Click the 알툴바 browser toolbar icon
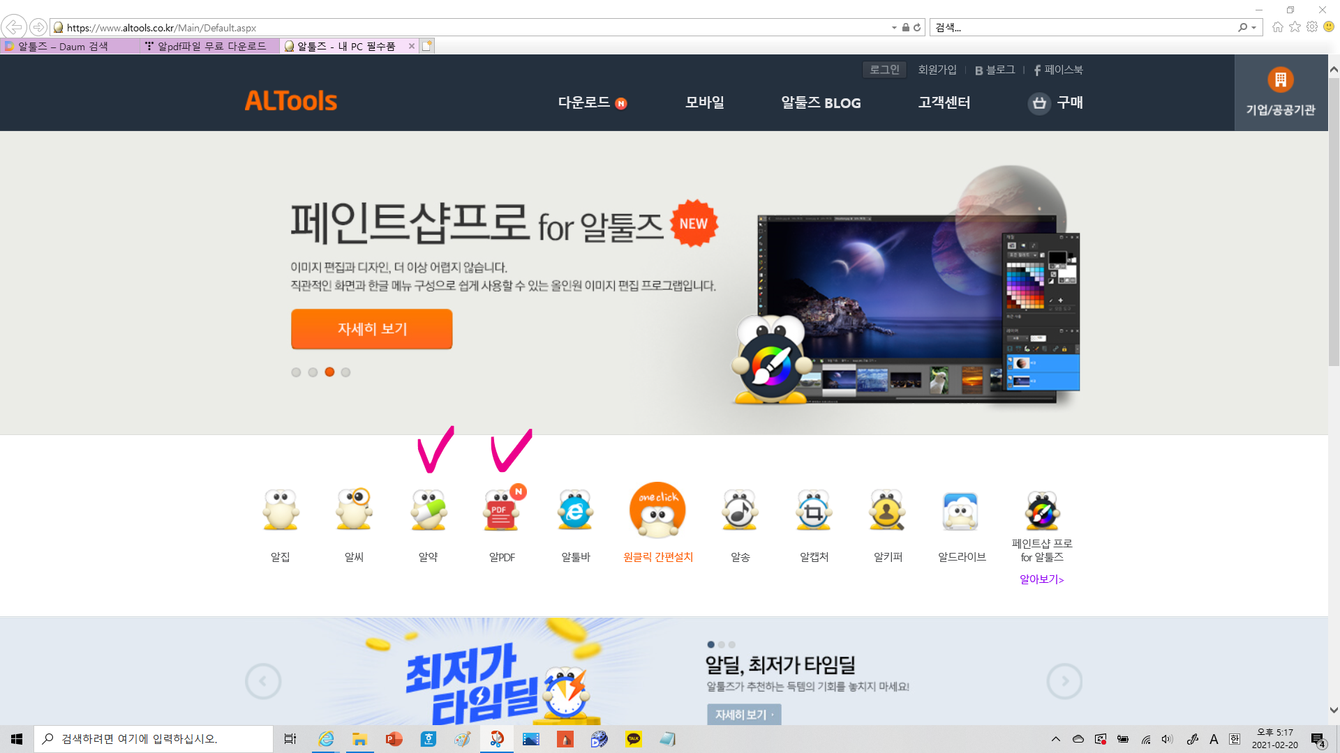Screen dimensions: 1340x753 tap(576, 511)
